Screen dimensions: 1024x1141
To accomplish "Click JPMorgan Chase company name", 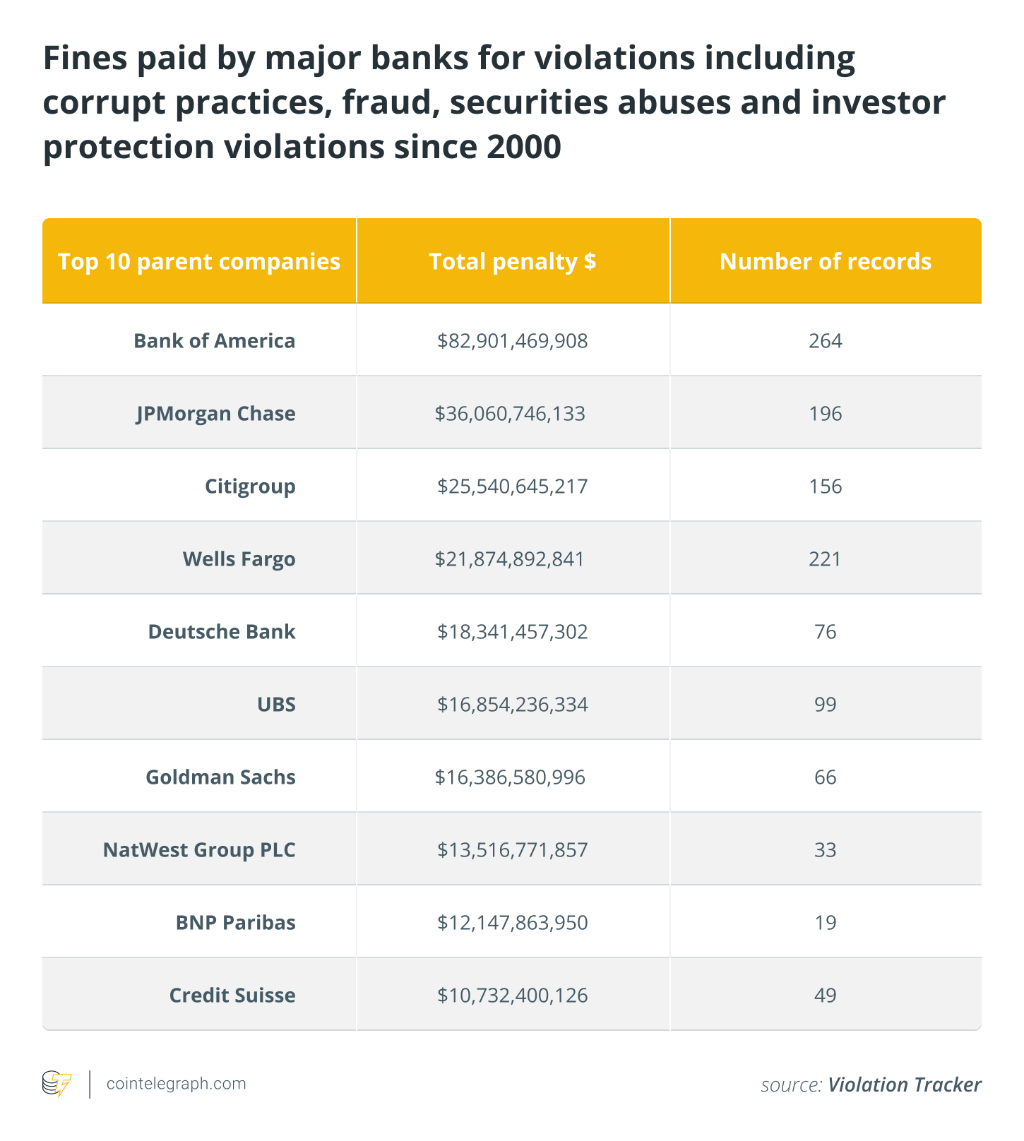I will [216, 414].
